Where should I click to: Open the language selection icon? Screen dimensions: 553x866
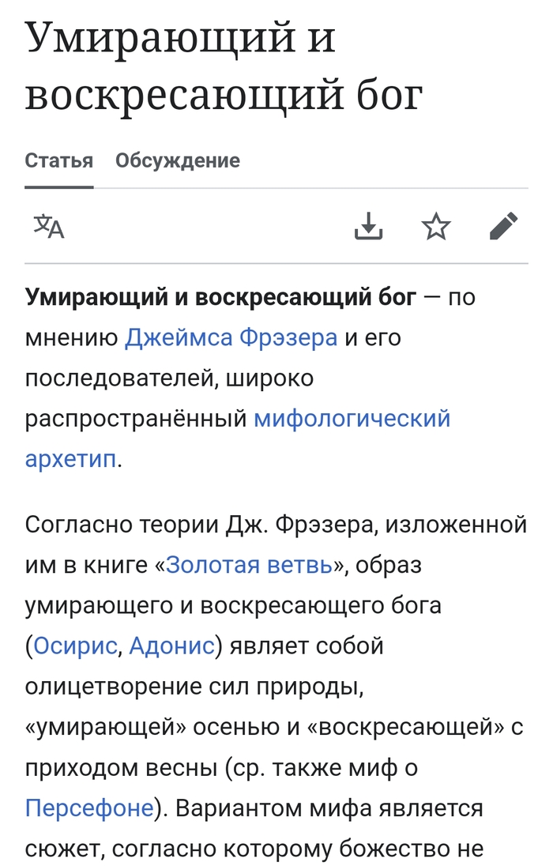click(x=49, y=227)
